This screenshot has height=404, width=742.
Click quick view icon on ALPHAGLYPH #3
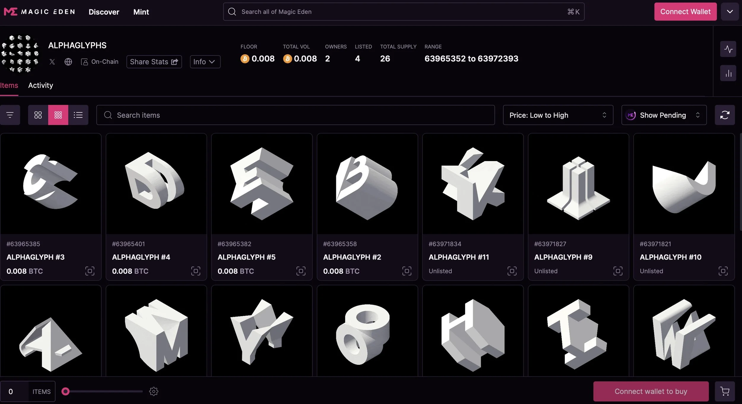(x=90, y=271)
